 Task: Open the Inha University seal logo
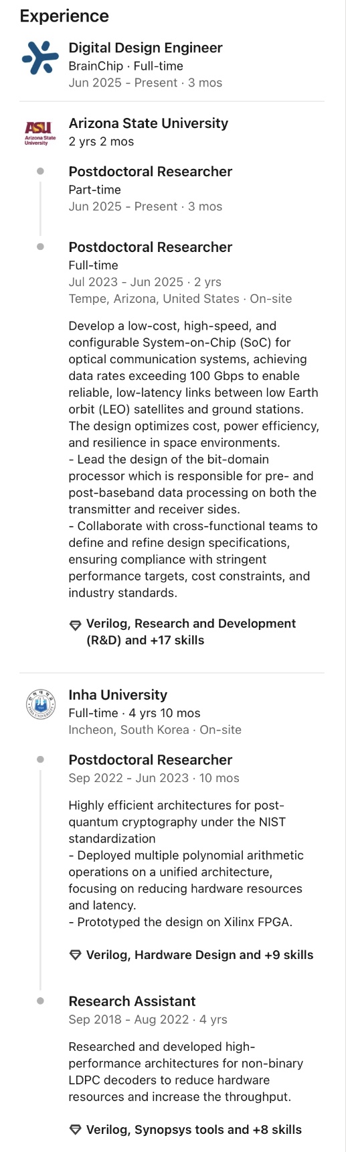pos(40,704)
